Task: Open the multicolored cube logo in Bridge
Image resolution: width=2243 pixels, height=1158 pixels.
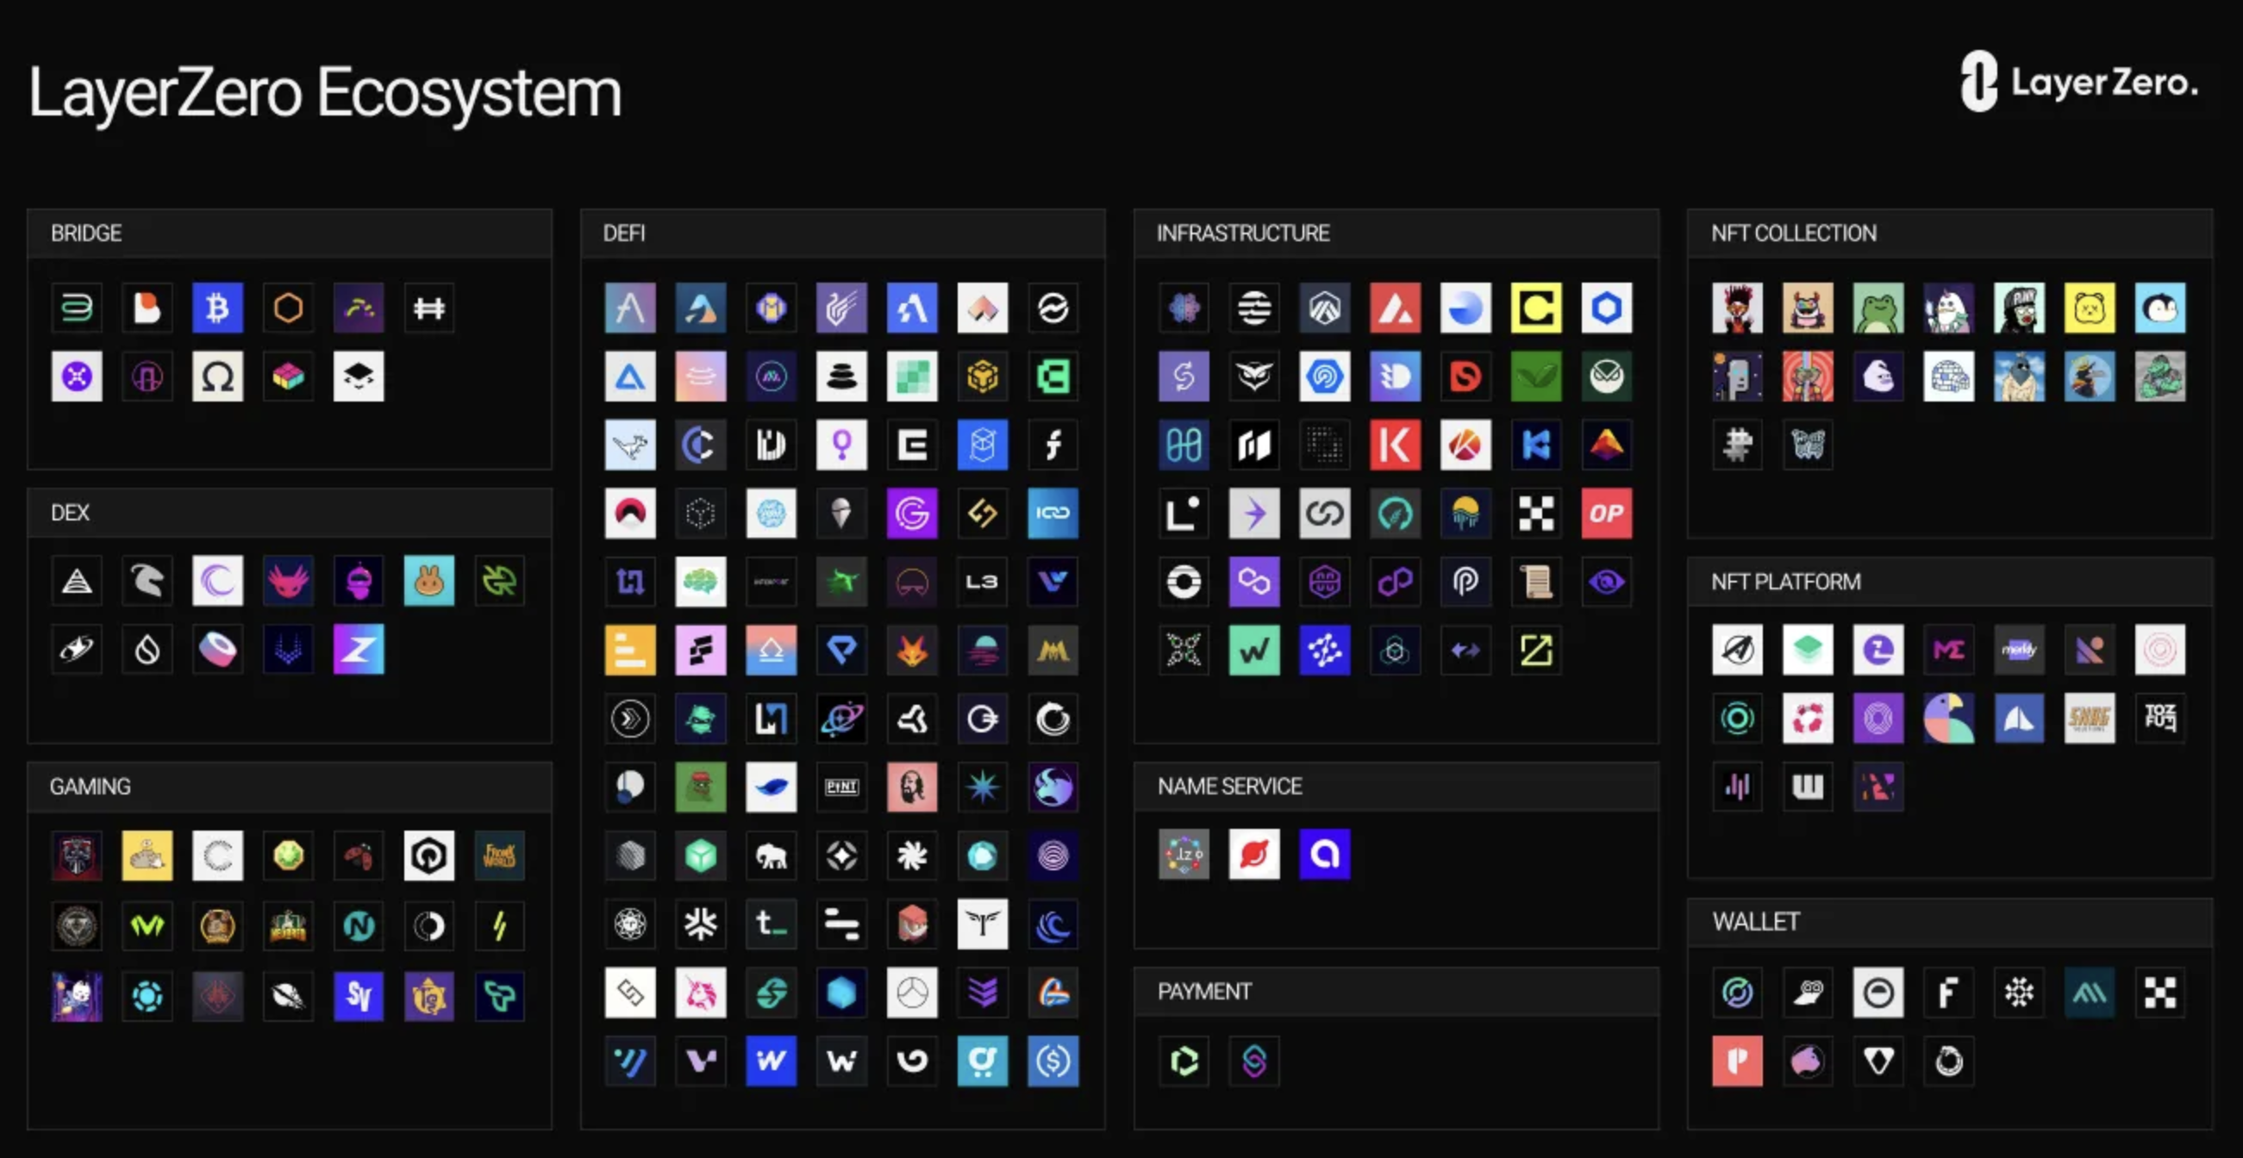Action: pyautogui.click(x=287, y=377)
